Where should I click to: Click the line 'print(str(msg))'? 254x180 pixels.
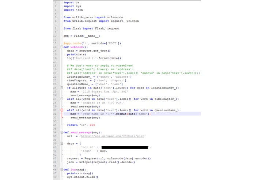(80, 173)
